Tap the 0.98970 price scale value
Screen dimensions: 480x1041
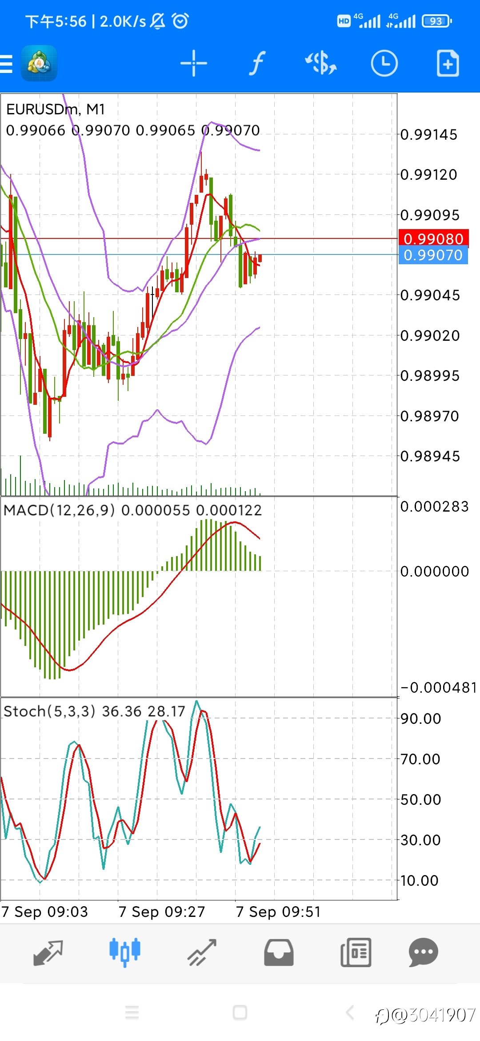430,416
